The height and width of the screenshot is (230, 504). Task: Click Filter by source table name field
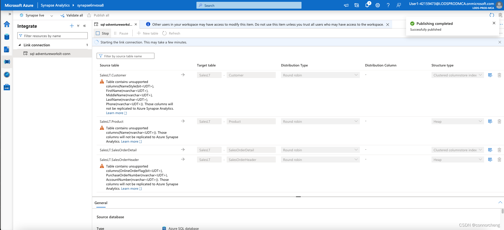pos(126,56)
